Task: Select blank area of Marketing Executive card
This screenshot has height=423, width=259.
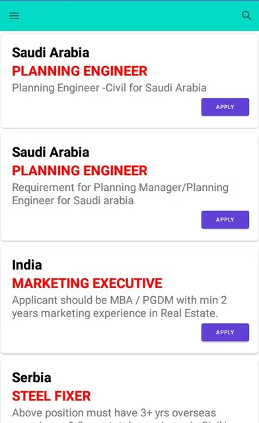Action: click(102, 336)
